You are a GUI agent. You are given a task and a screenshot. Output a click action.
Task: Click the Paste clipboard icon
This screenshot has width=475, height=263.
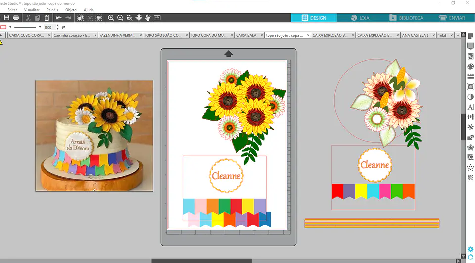click(47, 18)
